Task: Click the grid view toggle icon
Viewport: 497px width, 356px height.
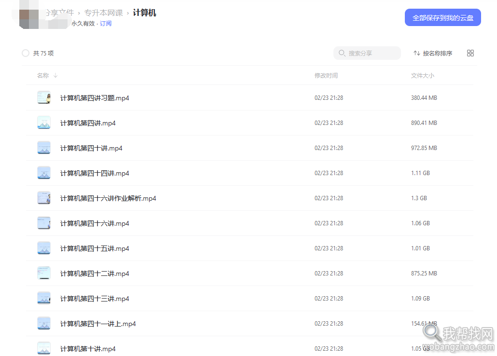Action: (470, 53)
